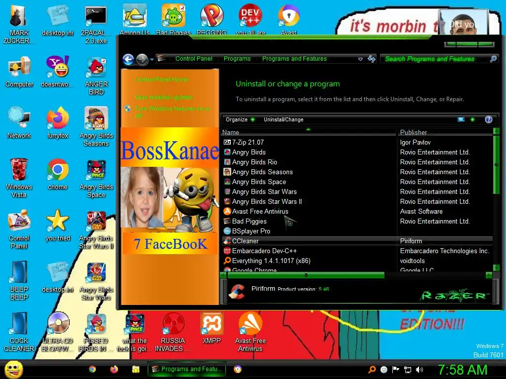Launch Bad Piggies from desktop

pyautogui.click(x=173, y=19)
